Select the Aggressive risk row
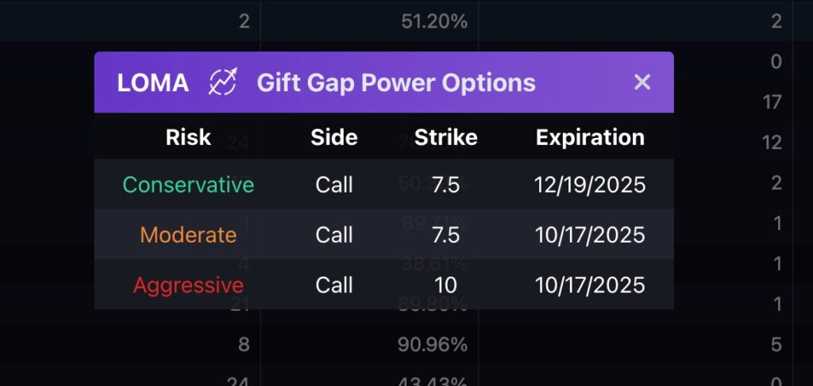Viewport: 813px width, 386px height. (x=384, y=285)
